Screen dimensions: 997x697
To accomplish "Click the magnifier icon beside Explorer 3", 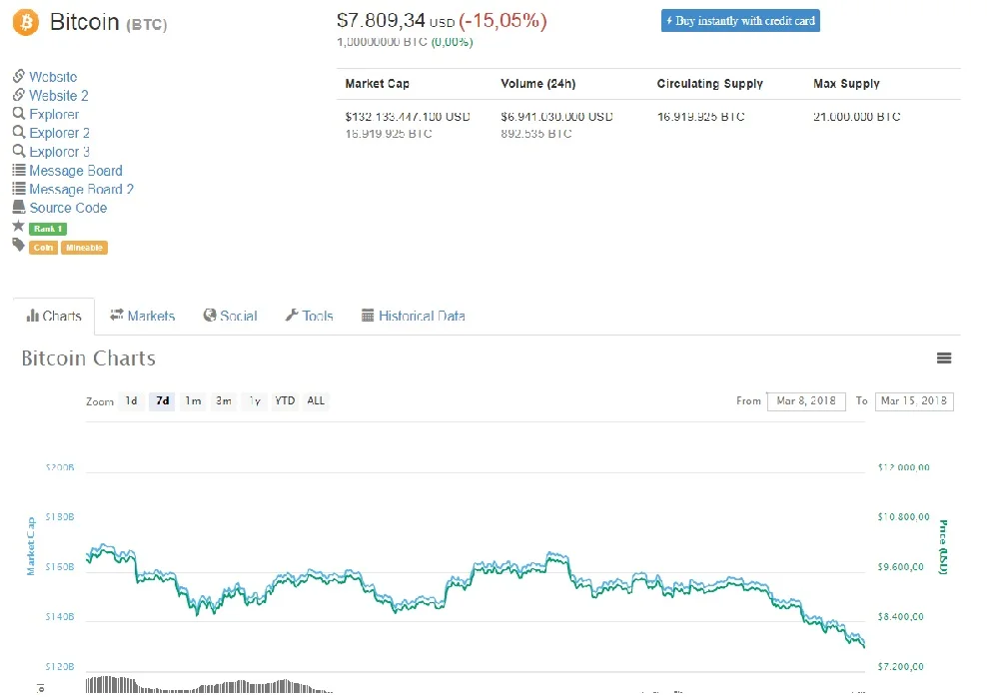I will (x=18, y=151).
